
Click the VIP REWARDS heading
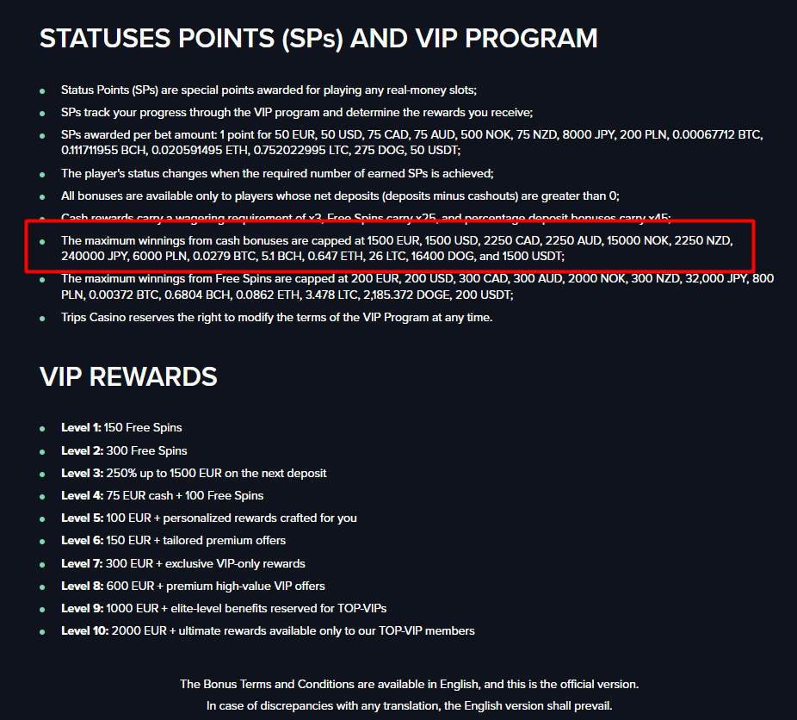128,376
